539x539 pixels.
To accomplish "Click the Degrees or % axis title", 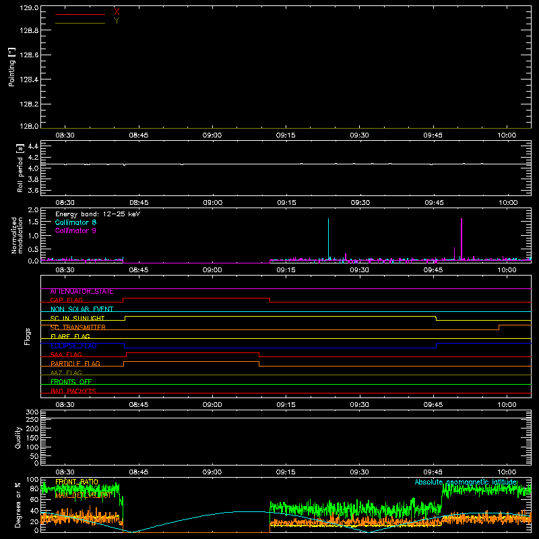I will tap(18, 505).
